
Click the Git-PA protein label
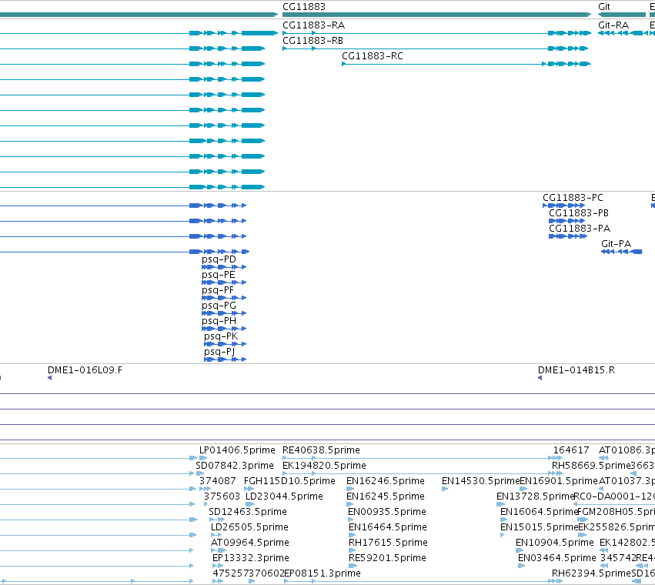click(616, 243)
